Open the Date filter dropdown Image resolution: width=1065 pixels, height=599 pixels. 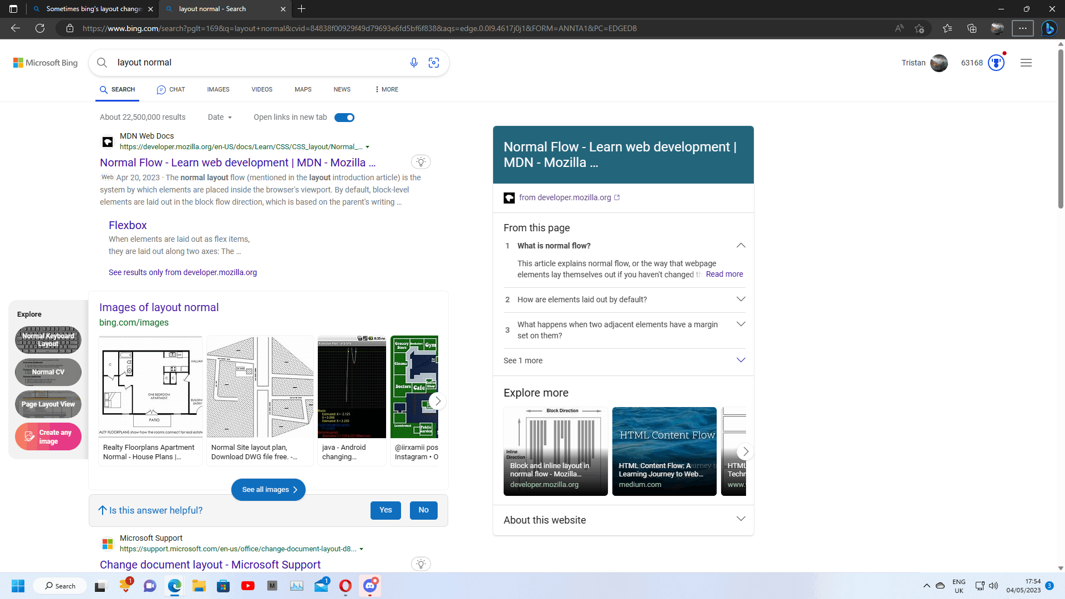(x=220, y=118)
